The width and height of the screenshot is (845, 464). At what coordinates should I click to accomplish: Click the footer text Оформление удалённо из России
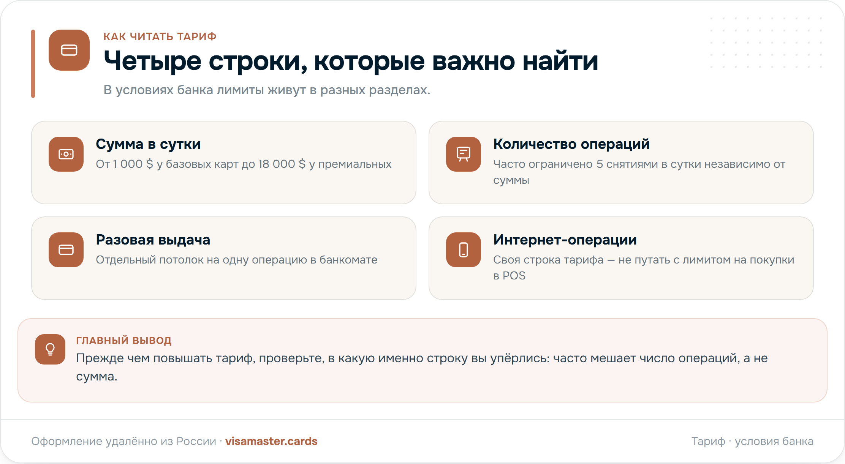(x=123, y=441)
